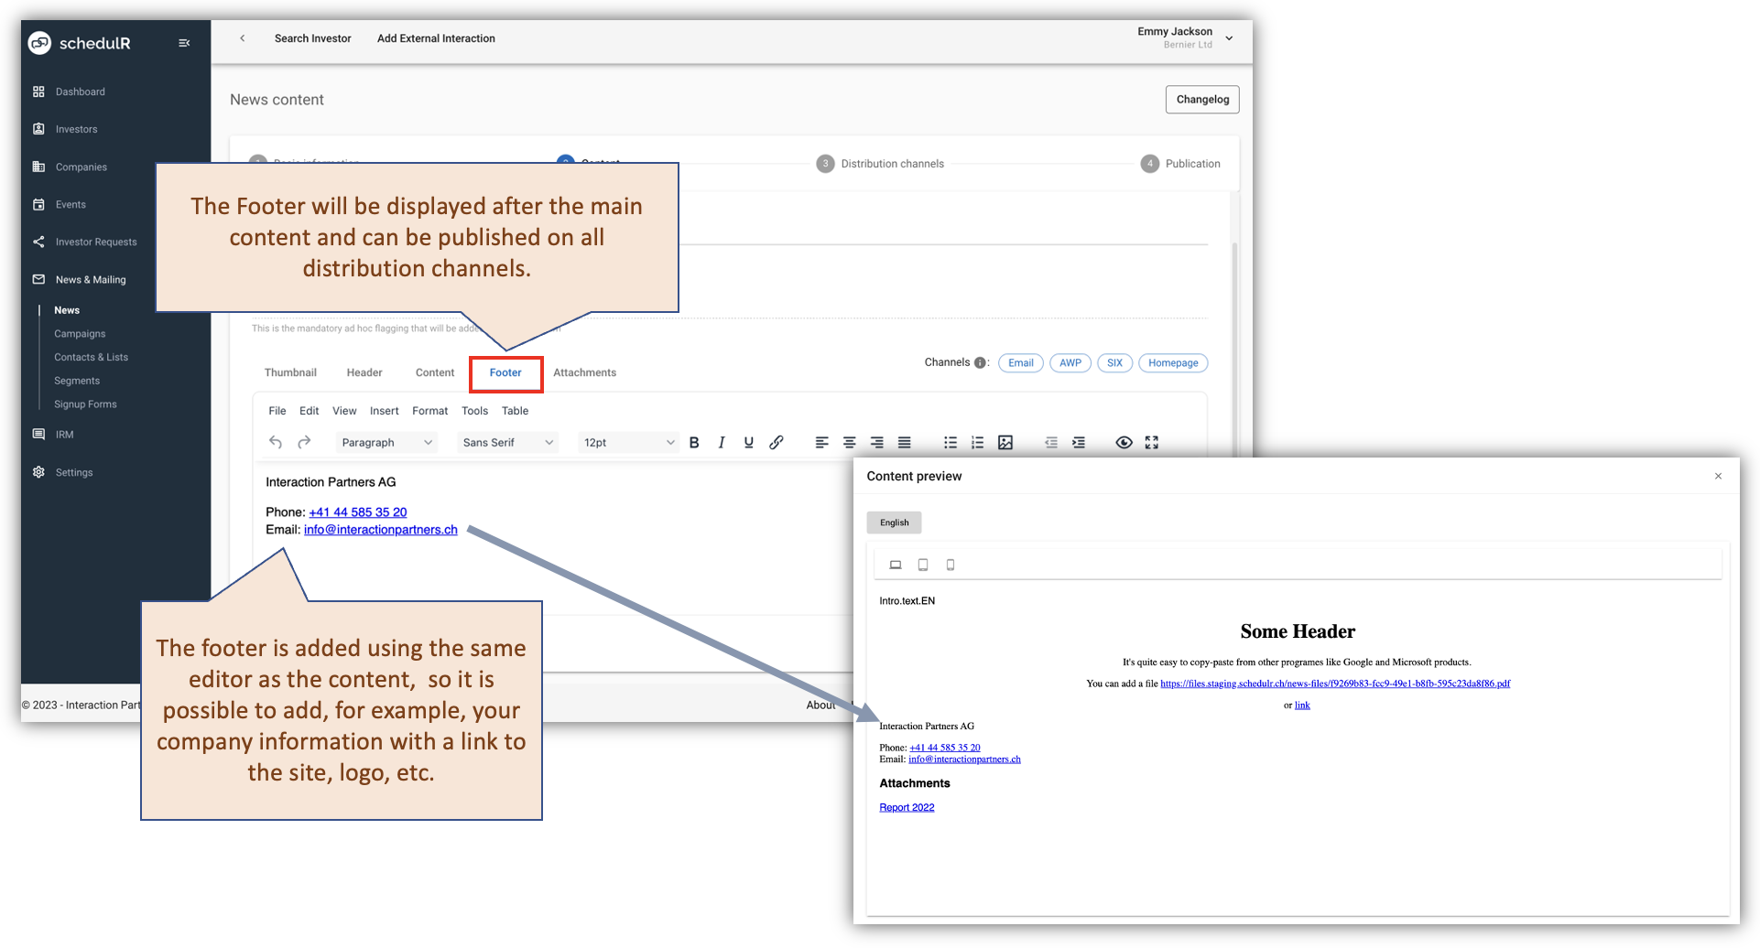Screen dimensions: 1760x948
Task: Select the desktop preview device icon
Action: 895,565
